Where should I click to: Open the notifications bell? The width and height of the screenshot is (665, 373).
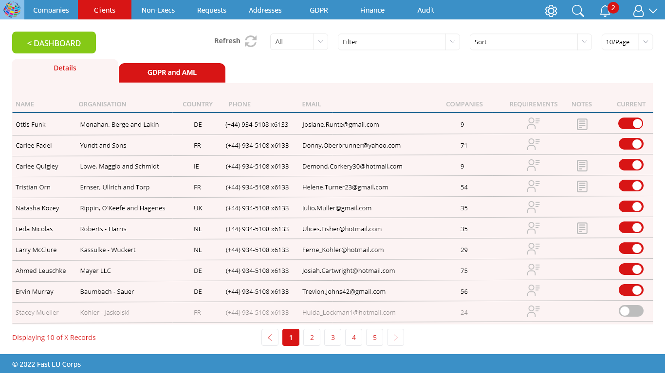(x=605, y=11)
